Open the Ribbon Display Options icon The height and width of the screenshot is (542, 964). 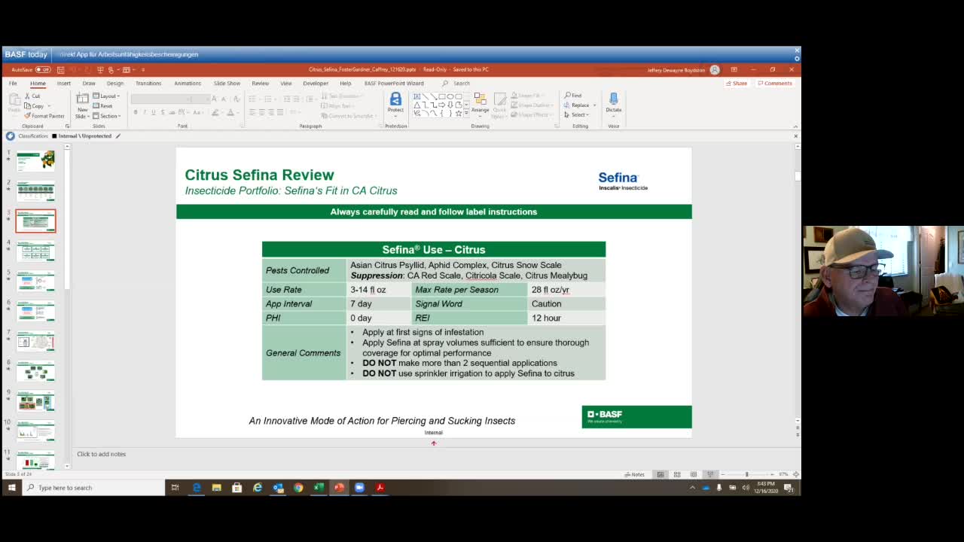click(x=734, y=70)
